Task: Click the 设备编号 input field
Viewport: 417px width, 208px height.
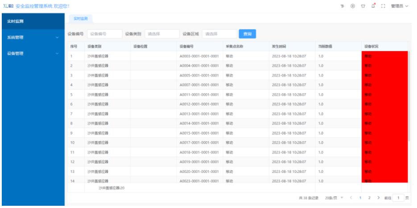Action: point(104,34)
